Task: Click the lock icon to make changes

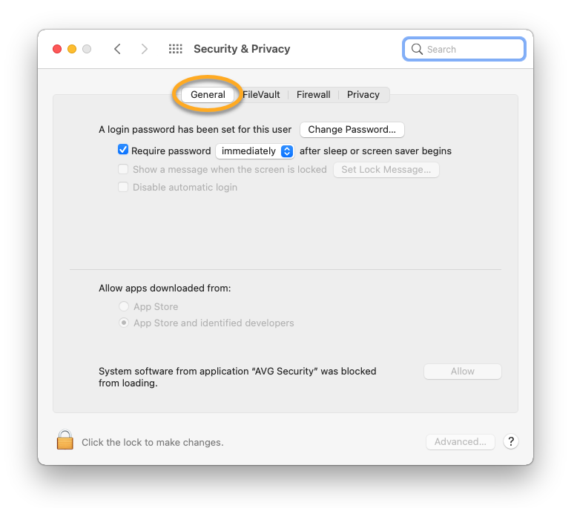Action: coord(65,441)
